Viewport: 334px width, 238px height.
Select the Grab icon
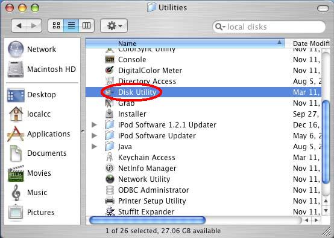pyautogui.click(x=110, y=103)
